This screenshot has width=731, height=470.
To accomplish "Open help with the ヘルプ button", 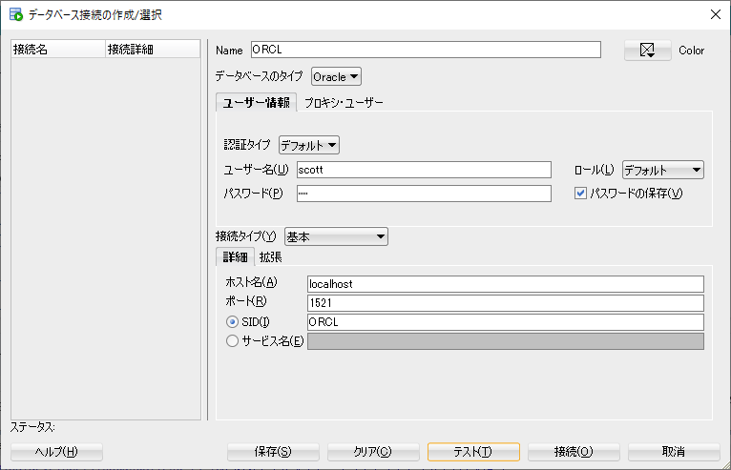I will 55,452.
